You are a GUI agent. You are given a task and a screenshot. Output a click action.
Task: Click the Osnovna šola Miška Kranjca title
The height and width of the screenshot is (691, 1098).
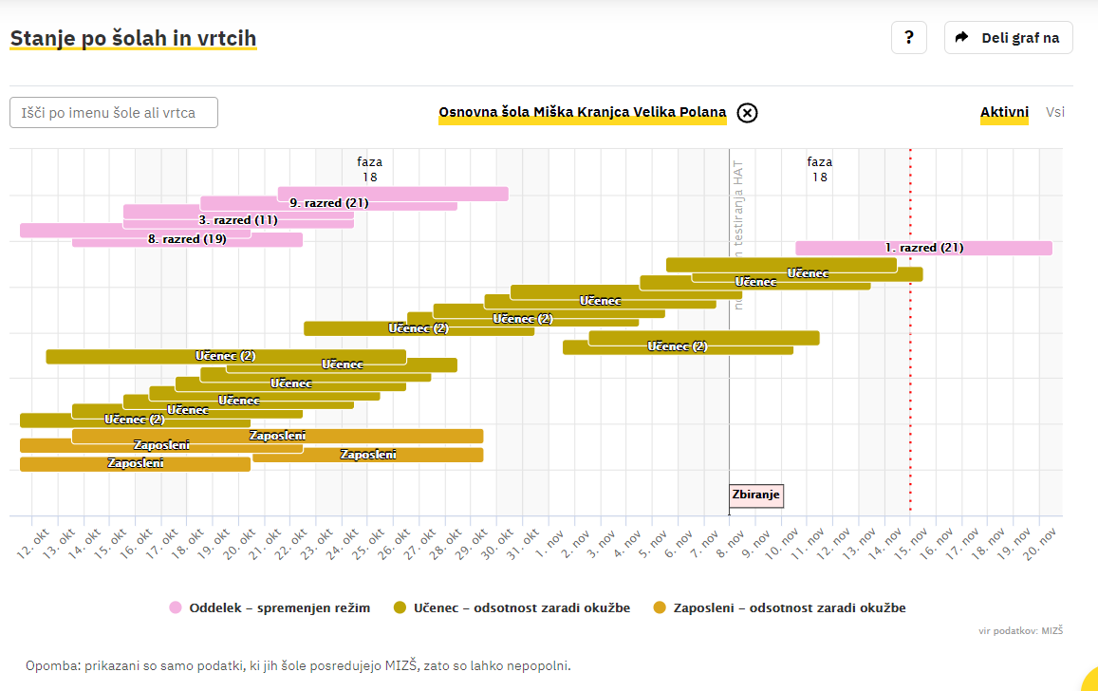click(x=582, y=113)
